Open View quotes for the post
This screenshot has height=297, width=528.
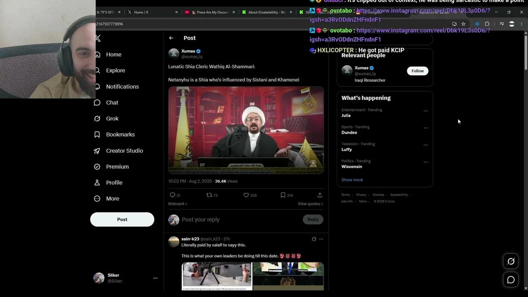pyautogui.click(x=310, y=204)
